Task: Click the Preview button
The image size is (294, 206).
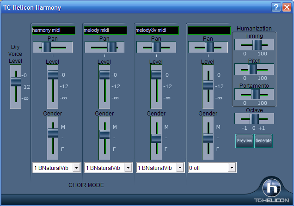Action: (x=245, y=140)
